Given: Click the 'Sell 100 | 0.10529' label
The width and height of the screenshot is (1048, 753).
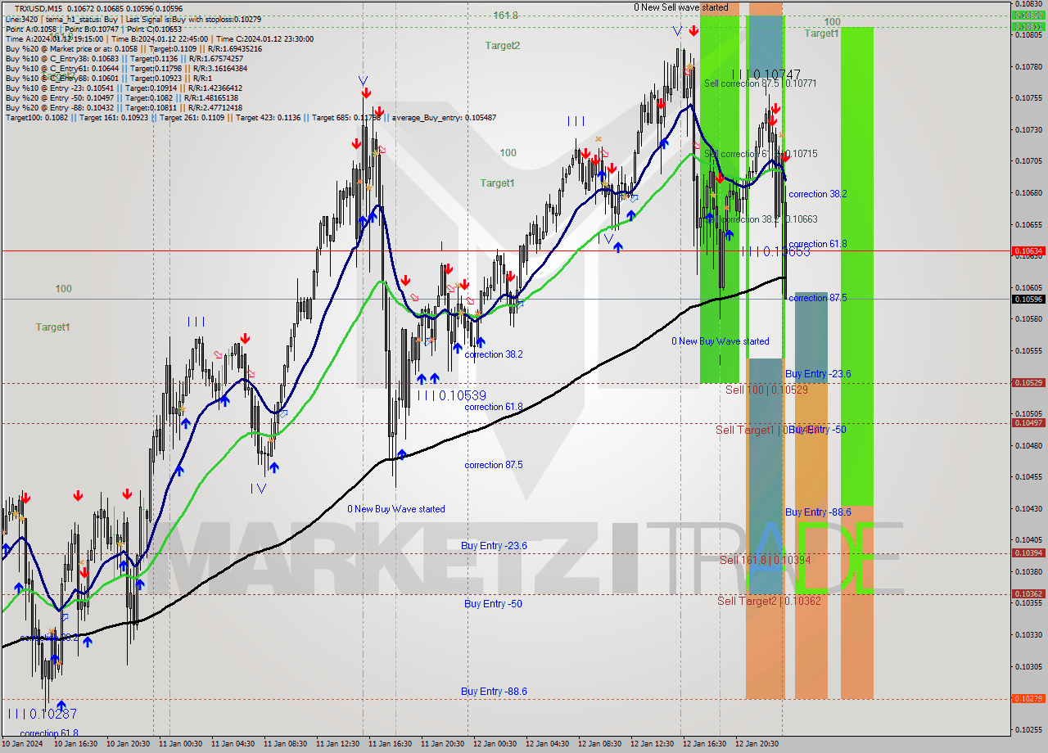Looking at the screenshot, I should 766,390.
